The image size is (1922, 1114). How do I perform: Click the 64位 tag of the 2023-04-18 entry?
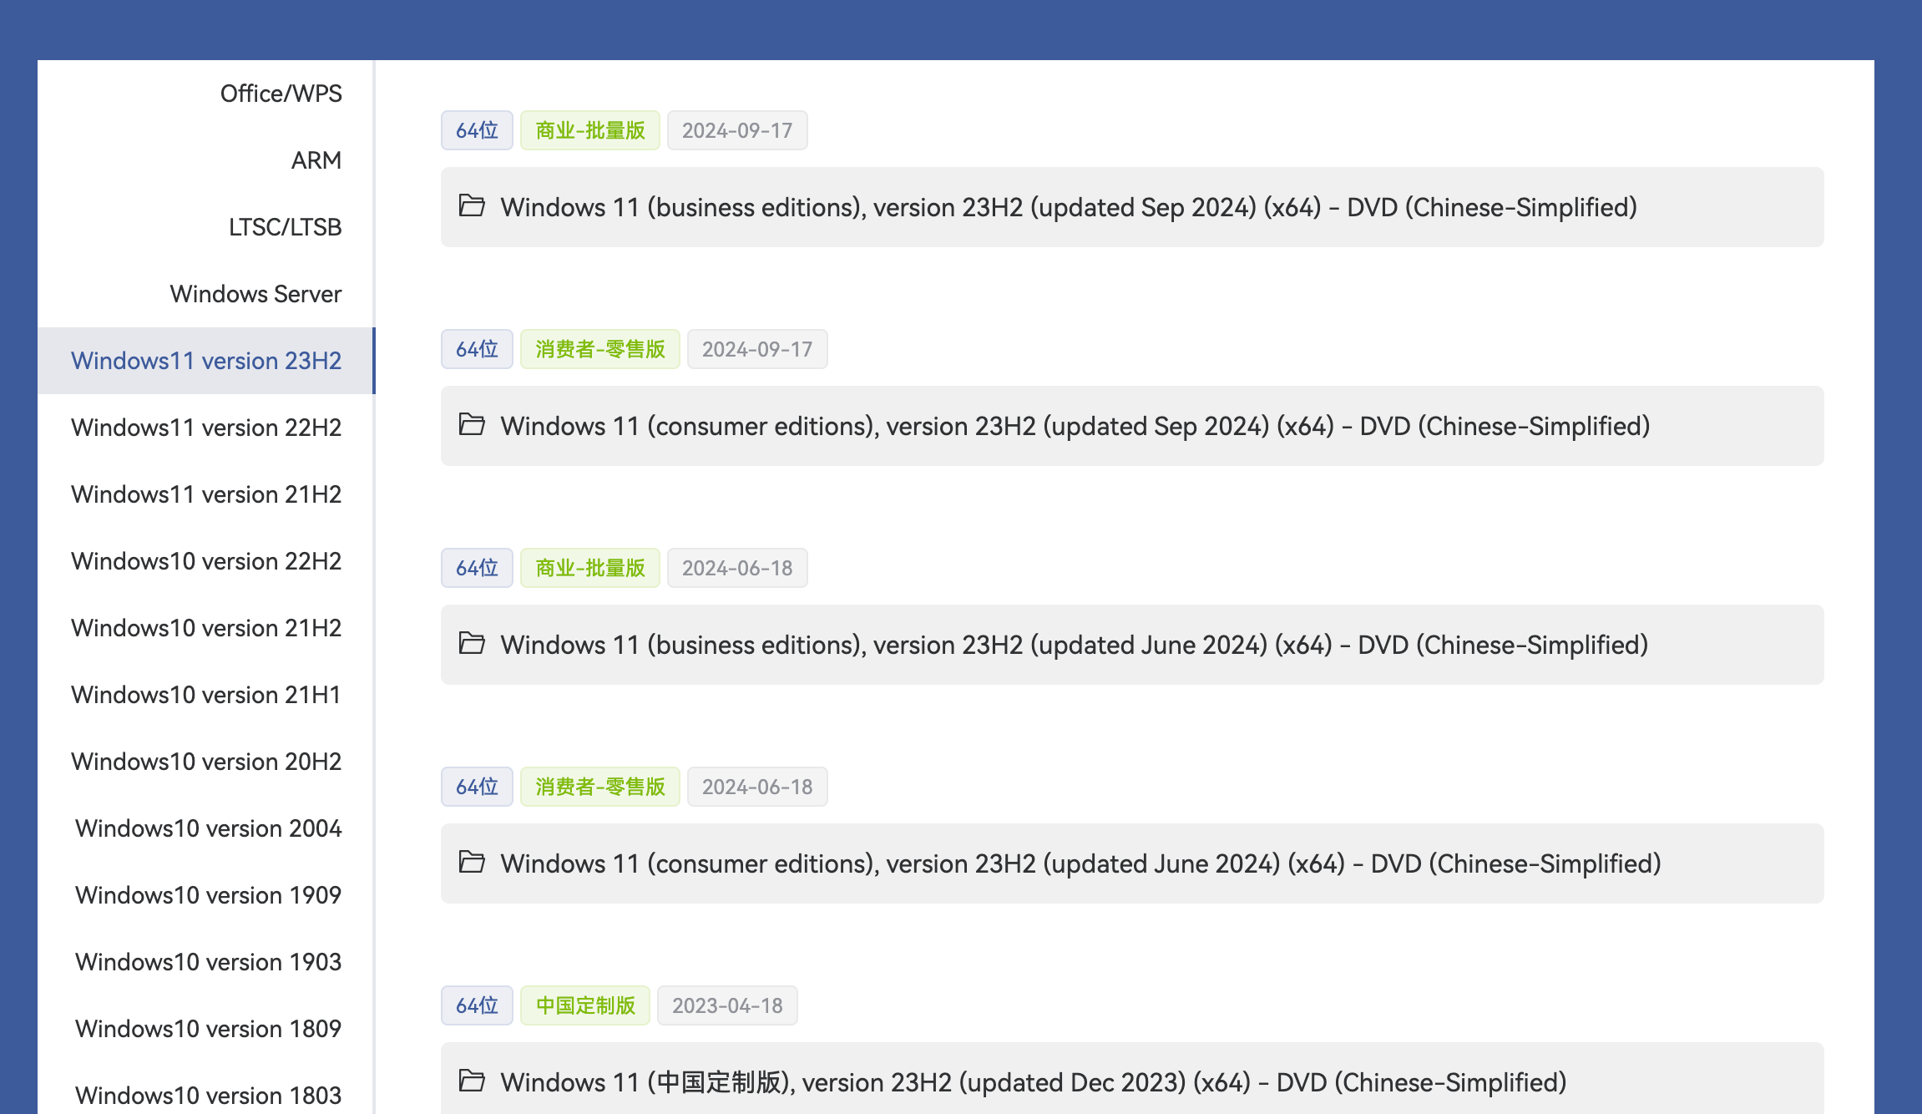477,1005
